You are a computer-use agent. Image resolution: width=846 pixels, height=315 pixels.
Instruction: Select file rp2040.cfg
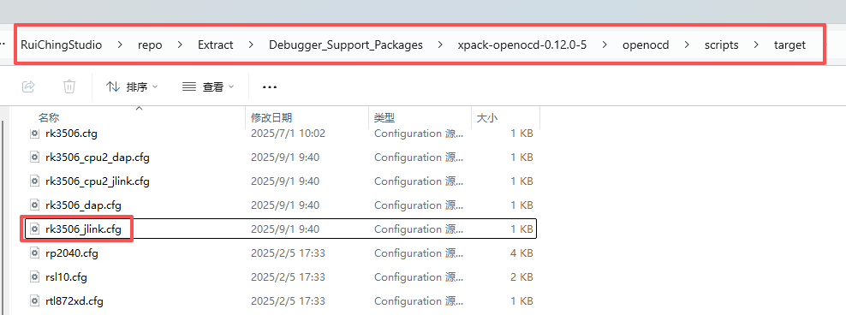72,253
